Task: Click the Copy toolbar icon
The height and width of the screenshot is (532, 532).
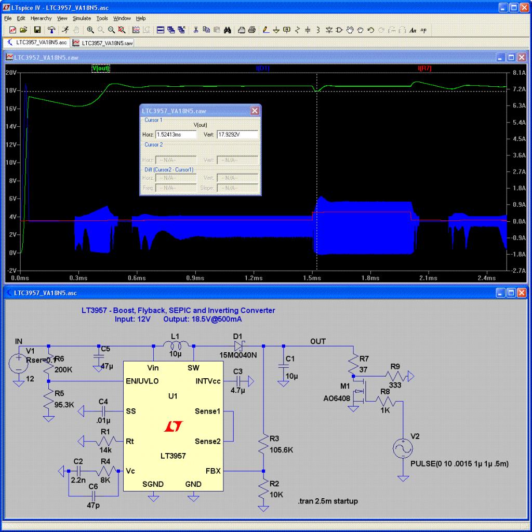Action: point(206,30)
